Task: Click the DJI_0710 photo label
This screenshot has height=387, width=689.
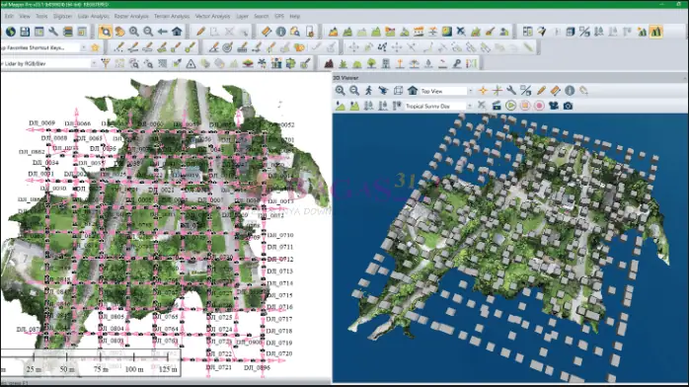Action: (x=280, y=235)
